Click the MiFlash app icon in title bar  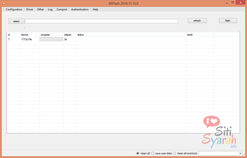tap(4, 3)
